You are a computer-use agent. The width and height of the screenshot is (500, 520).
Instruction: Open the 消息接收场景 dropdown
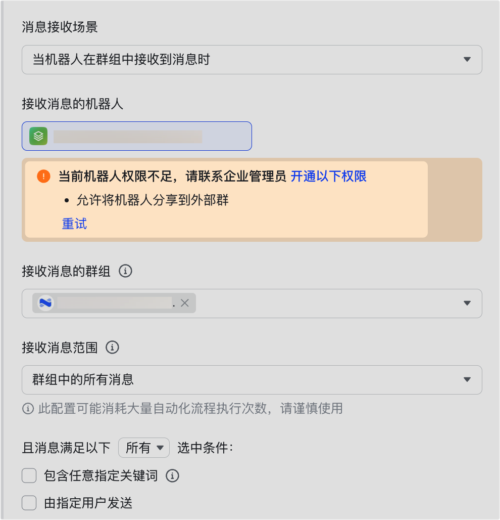coord(252,60)
